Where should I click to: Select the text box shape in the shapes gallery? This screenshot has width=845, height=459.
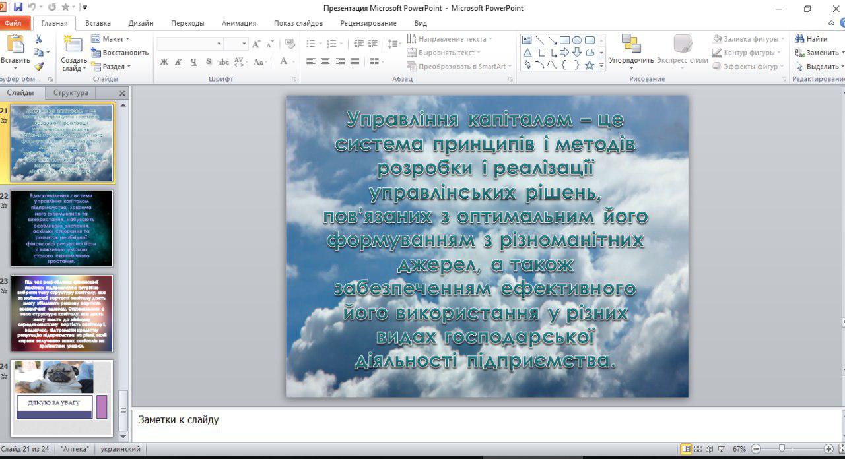pyautogui.click(x=527, y=40)
